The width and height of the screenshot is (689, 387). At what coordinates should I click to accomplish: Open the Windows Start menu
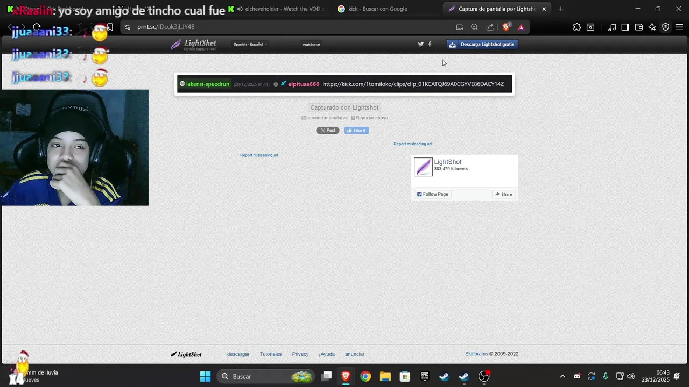(205, 376)
